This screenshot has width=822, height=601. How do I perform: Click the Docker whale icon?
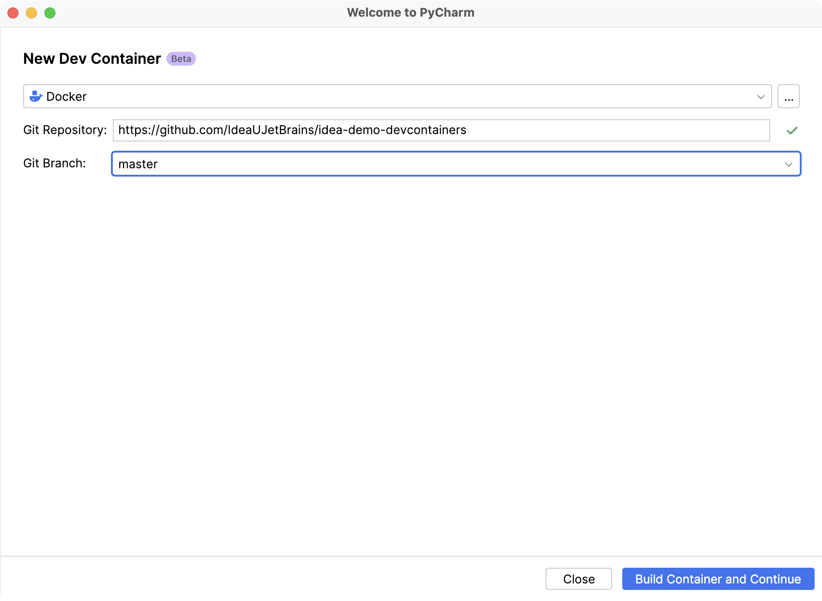point(36,96)
